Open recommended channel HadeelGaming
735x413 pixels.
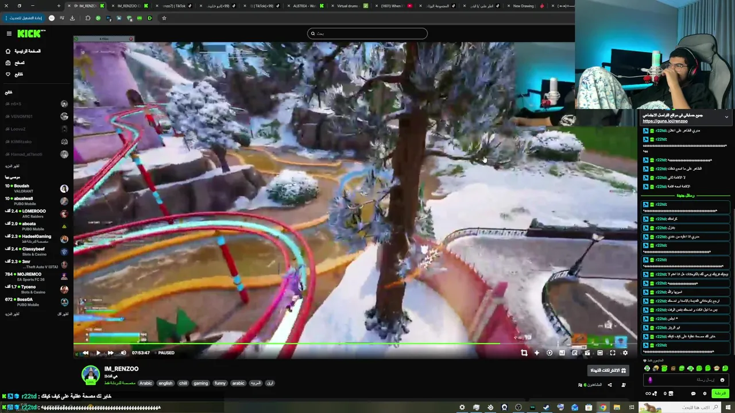(x=36, y=239)
